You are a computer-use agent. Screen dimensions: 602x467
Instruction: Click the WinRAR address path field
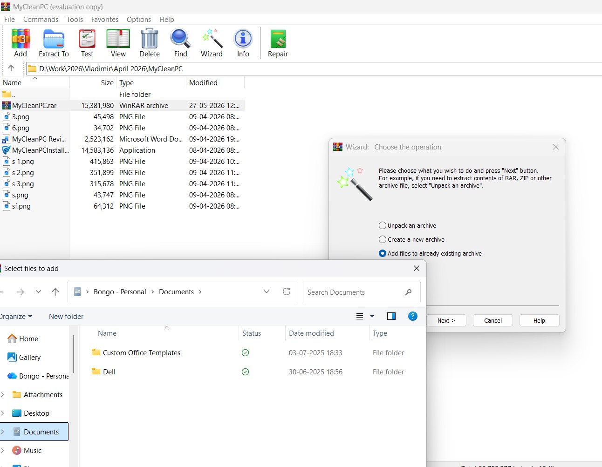point(314,68)
